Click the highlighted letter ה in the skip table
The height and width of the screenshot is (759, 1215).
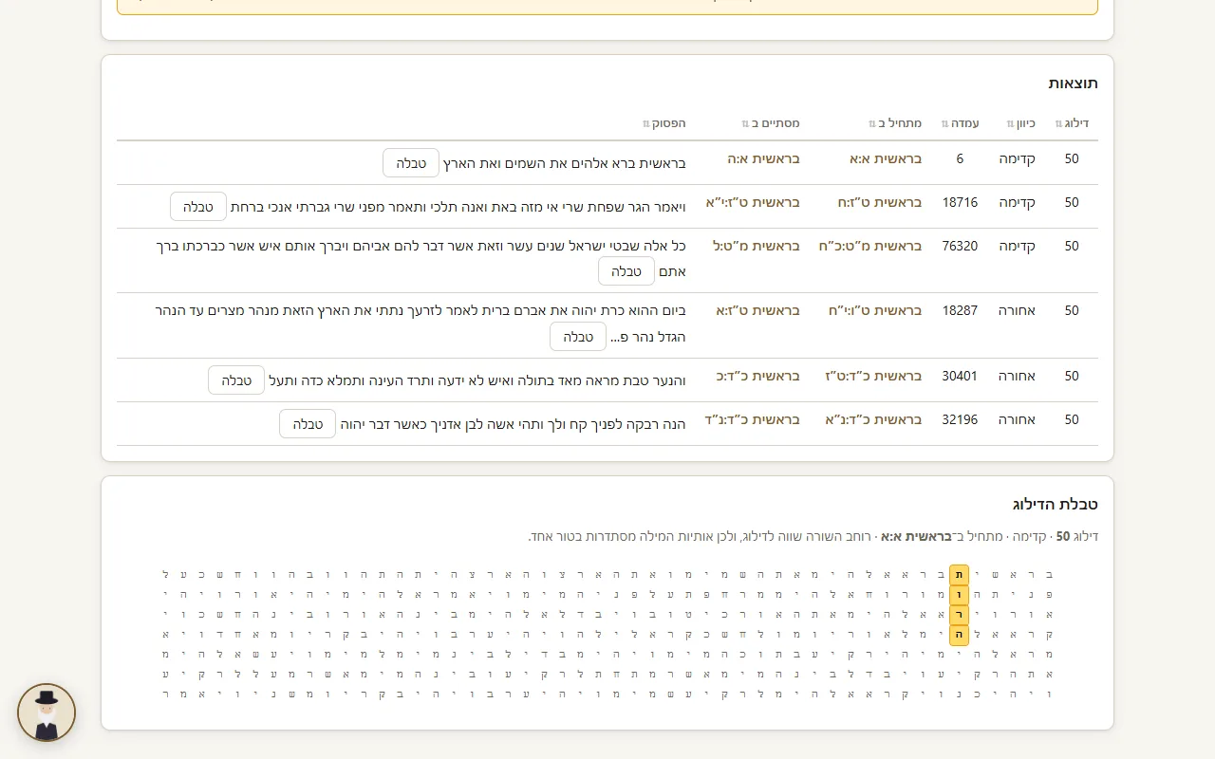coord(960,635)
